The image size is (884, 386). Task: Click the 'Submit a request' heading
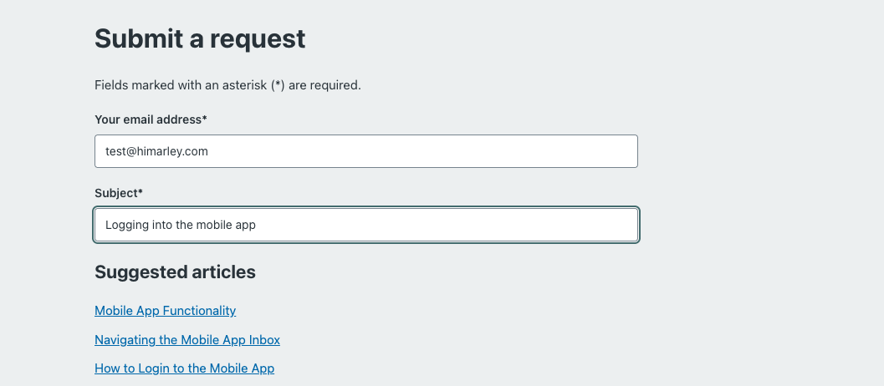click(x=200, y=38)
